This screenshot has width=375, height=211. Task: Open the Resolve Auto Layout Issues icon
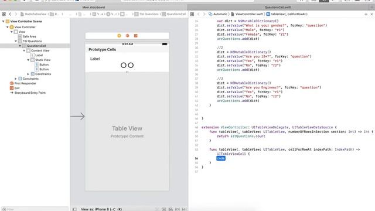(x=184, y=209)
